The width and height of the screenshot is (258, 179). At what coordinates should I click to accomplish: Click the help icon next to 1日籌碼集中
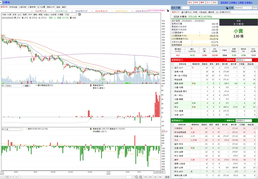tap(199, 33)
